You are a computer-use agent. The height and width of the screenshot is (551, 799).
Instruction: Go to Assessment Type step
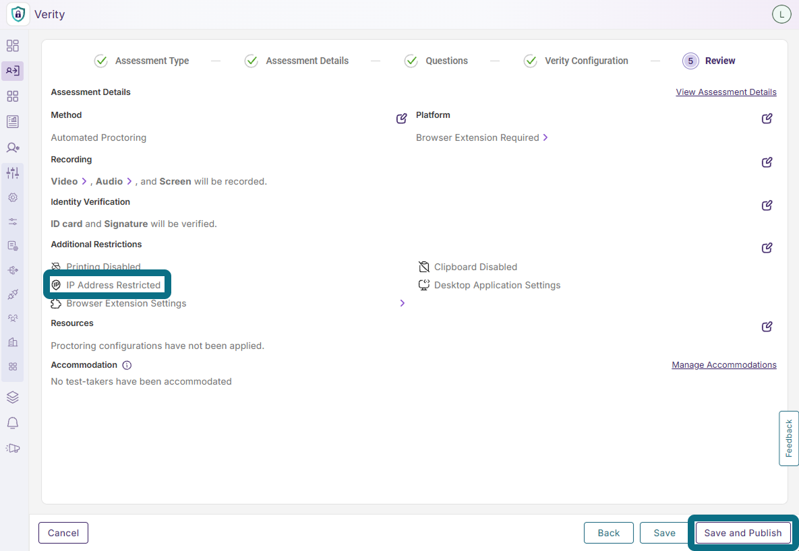(x=141, y=61)
